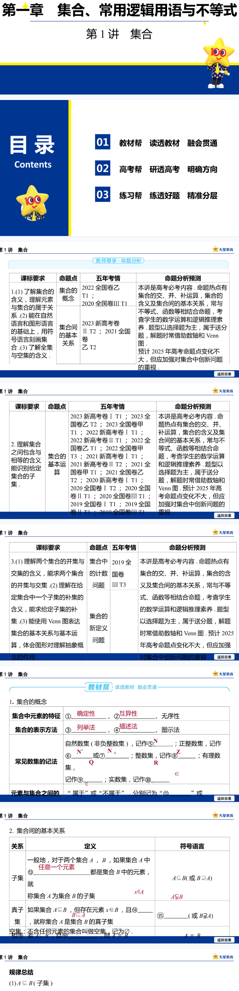Click the 2. 集合间的基本关系 heading
Screen dimensions: 239x991
pos(37,831)
